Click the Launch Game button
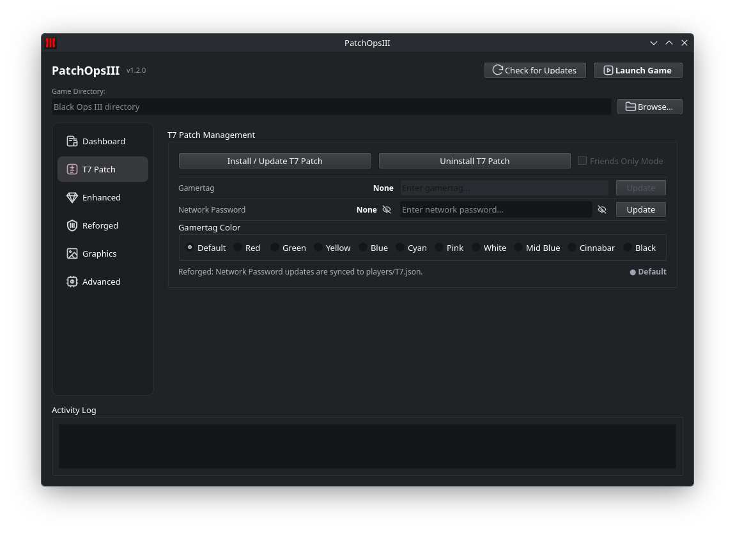 pyautogui.click(x=637, y=70)
